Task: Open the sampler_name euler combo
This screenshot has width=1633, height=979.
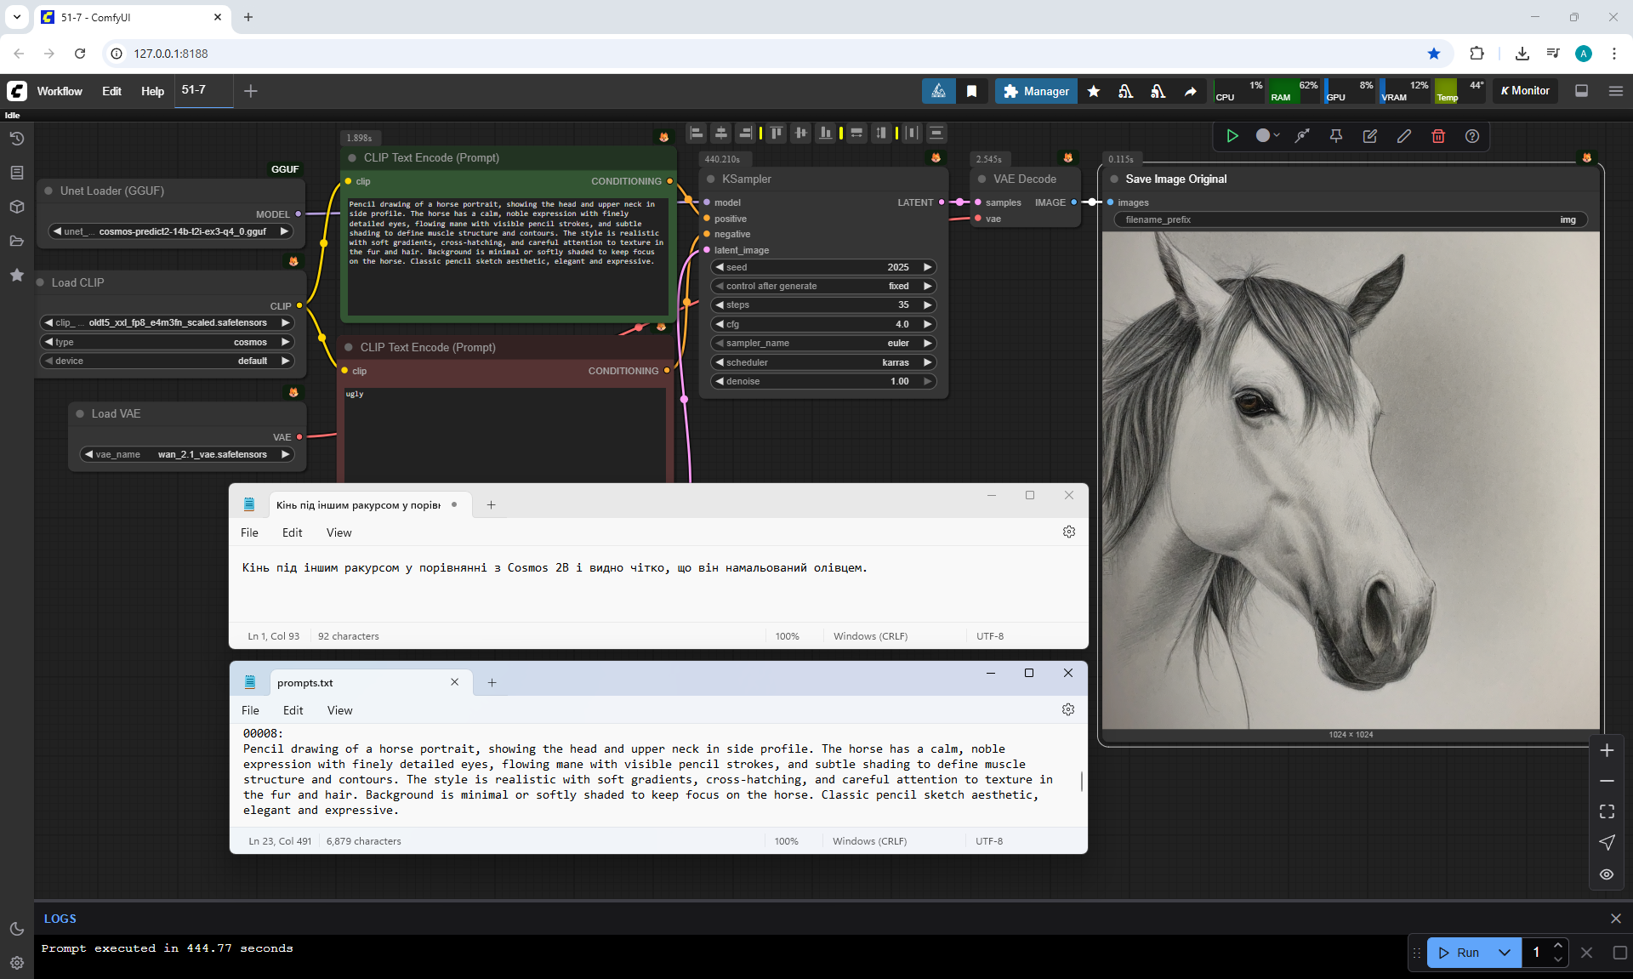Action: 822,343
